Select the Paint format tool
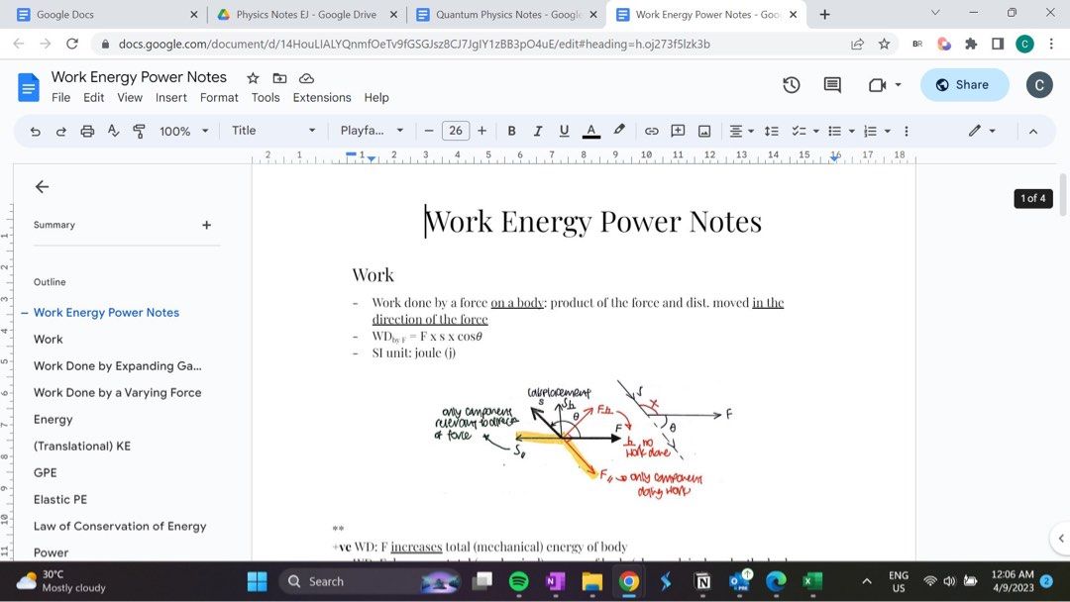The width and height of the screenshot is (1070, 602). pyautogui.click(x=139, y=130)
